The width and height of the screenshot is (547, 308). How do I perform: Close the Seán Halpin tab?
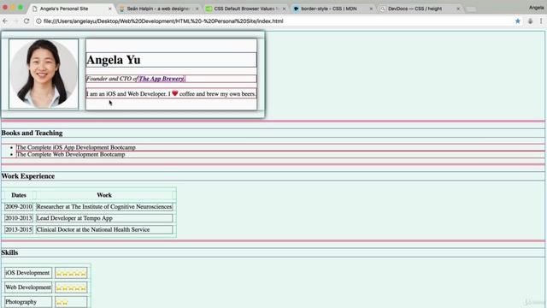[x=197, y=9]
